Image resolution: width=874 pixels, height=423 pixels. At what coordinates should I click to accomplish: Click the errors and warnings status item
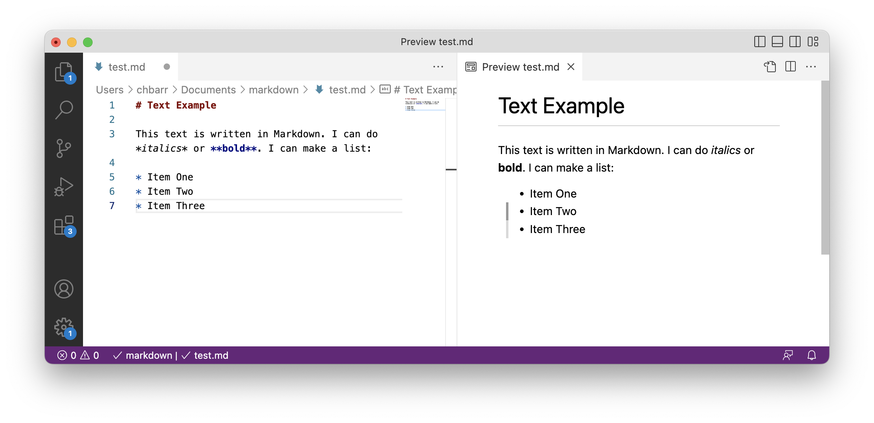(78, 355)
